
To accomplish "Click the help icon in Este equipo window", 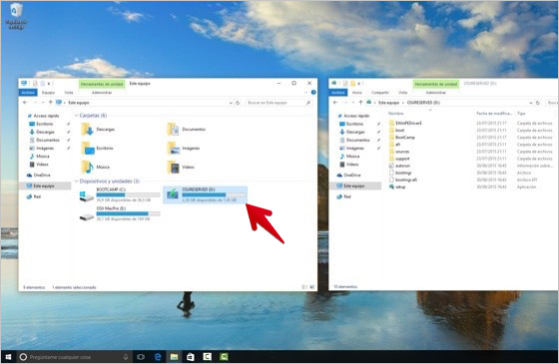I will click(x=313, y=93).
